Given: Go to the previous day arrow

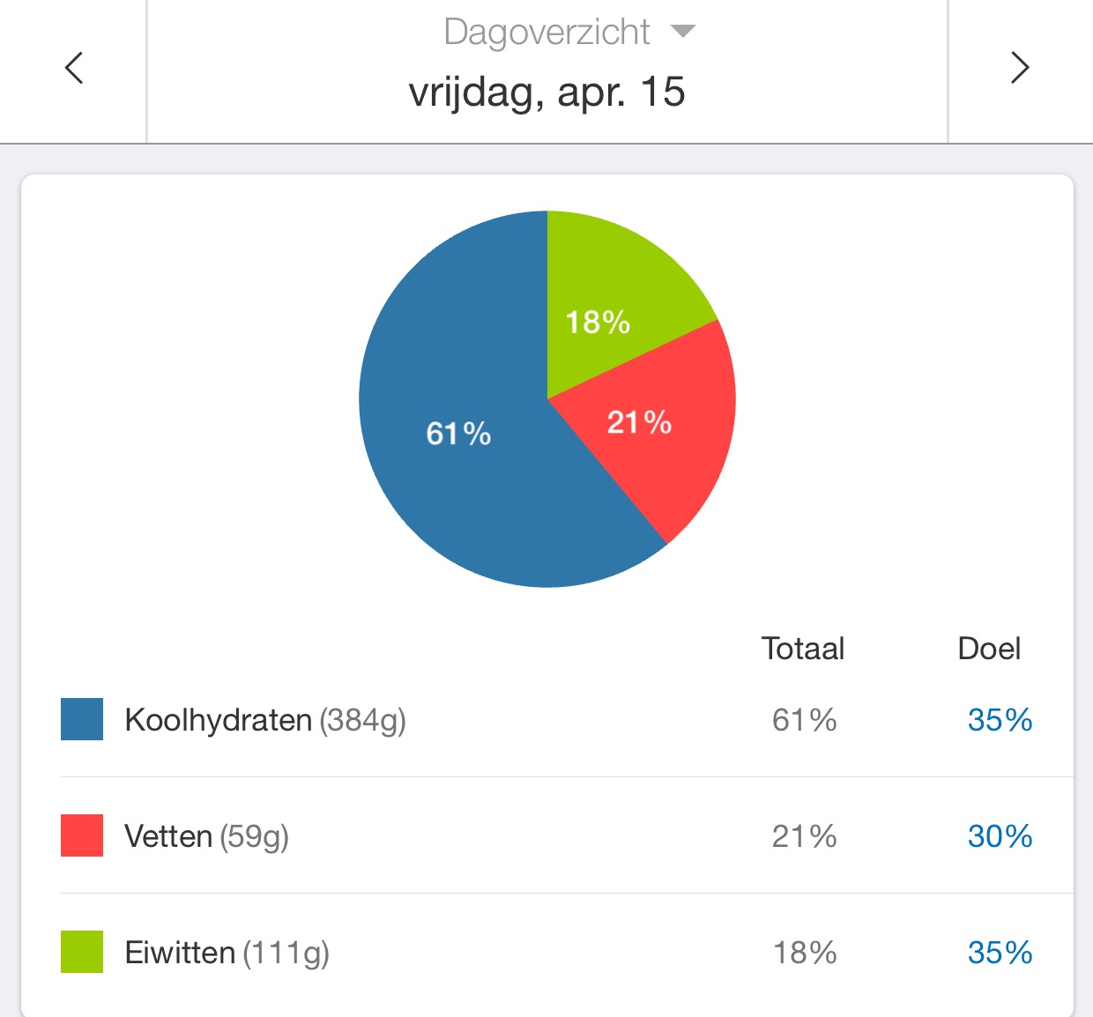Looking at the screenshot, I should click(74, 68).
